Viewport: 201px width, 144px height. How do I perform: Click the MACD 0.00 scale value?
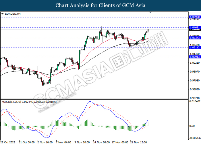(192, 126)
